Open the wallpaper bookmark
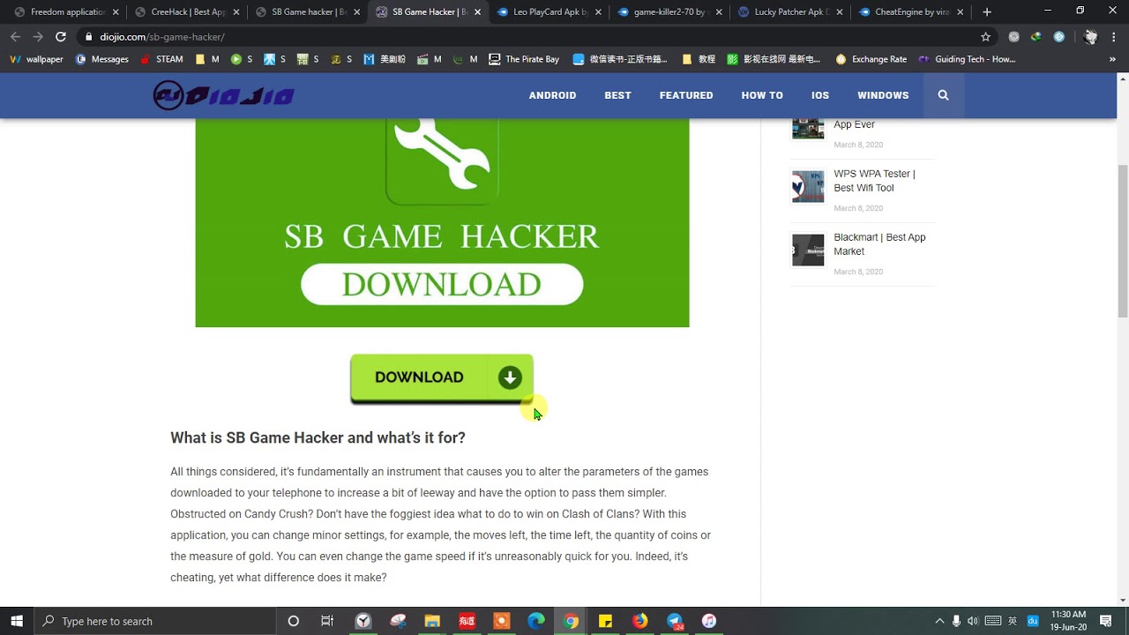The height and width of the screenshot is (635, 1129). pos(37,59)
